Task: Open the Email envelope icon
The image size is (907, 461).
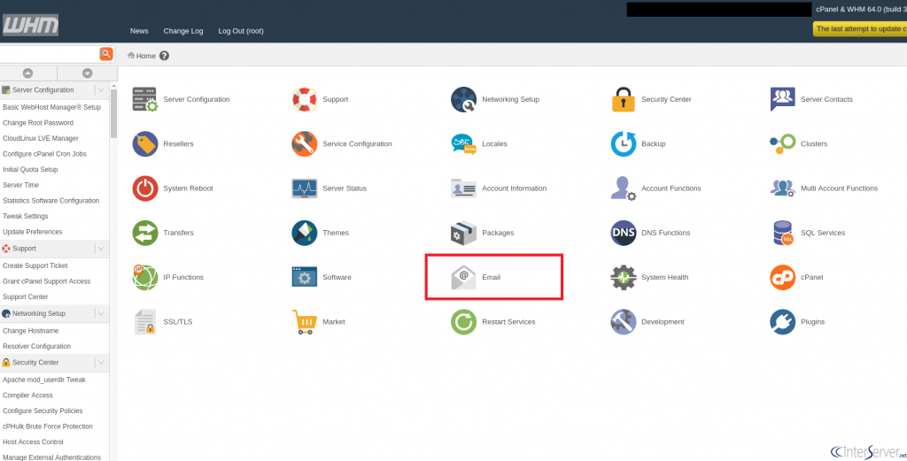Action: pyautogui.click(x=464, y=277)
